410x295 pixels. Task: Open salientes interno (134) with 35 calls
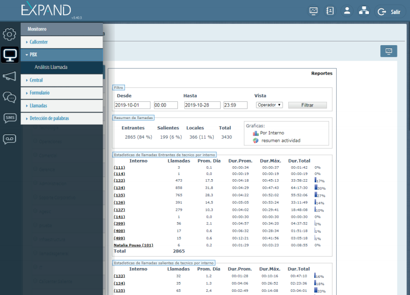tap(119, 284)
